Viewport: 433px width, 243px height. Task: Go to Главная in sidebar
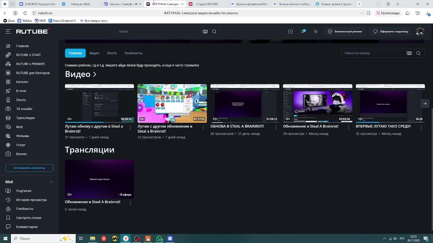22,46
